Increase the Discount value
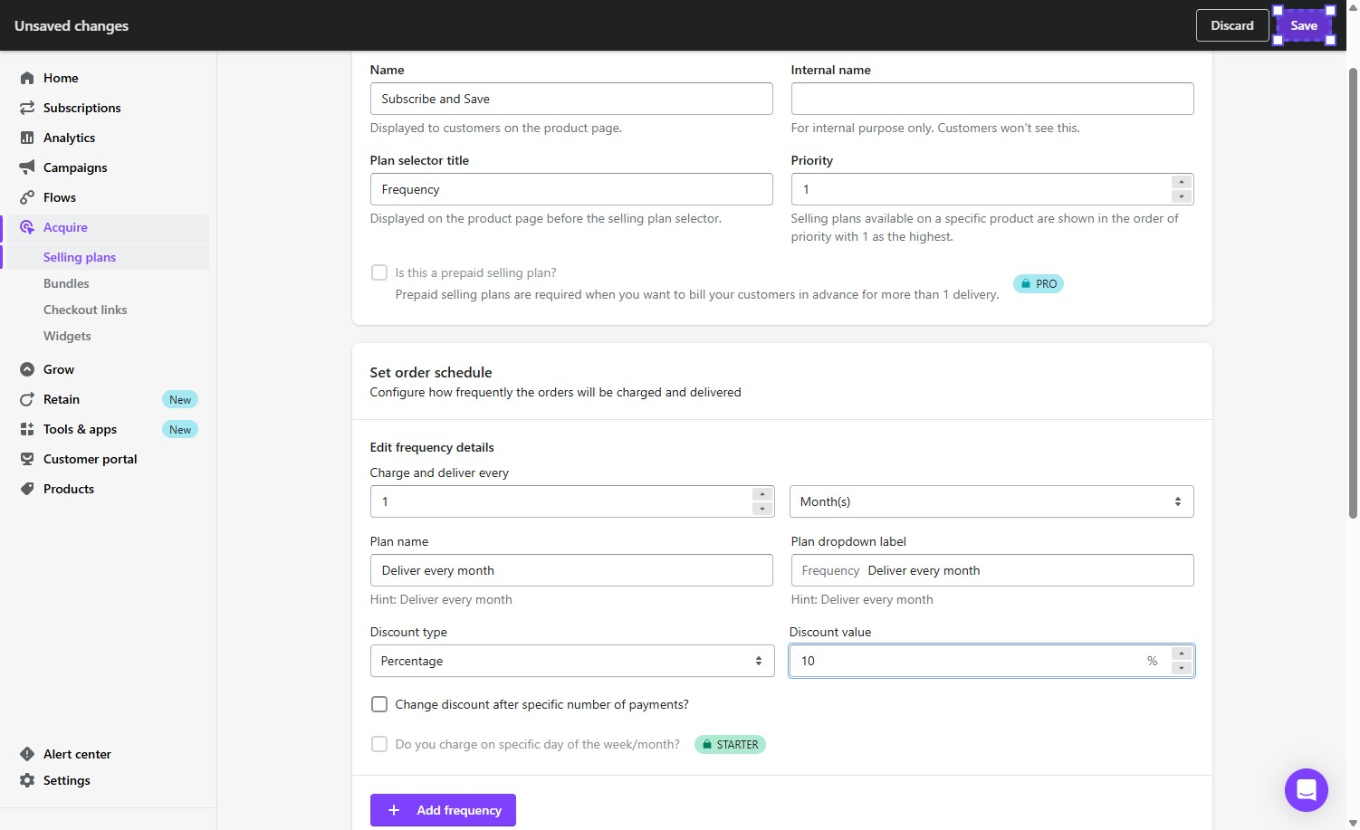 click(1181, 654)
